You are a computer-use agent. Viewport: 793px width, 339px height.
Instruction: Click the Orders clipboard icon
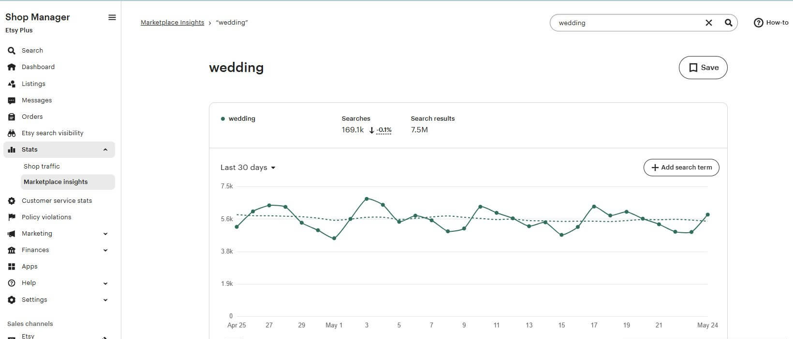click(12, 117)
